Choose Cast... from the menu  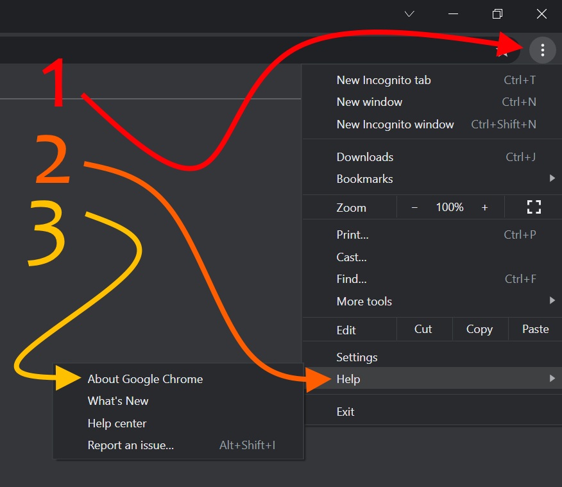[x=432, y=257]
